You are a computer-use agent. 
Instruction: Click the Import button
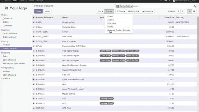coord(47,11)
